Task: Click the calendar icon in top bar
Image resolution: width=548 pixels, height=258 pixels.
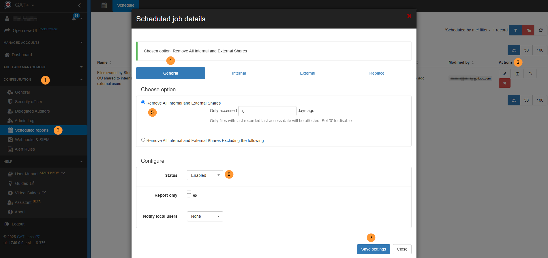Action: 104,5
